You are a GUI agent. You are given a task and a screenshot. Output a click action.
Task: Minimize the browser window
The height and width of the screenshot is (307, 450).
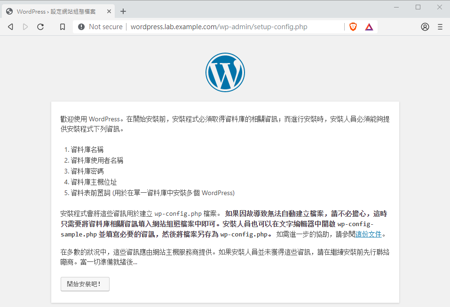click(396, 7)
